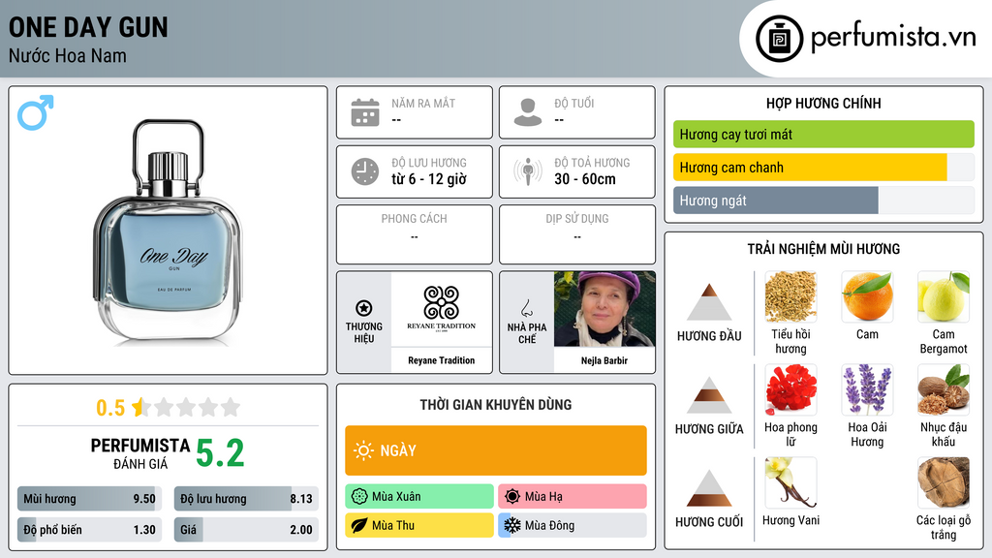Select the Cam orange note image

pos(867,296)
